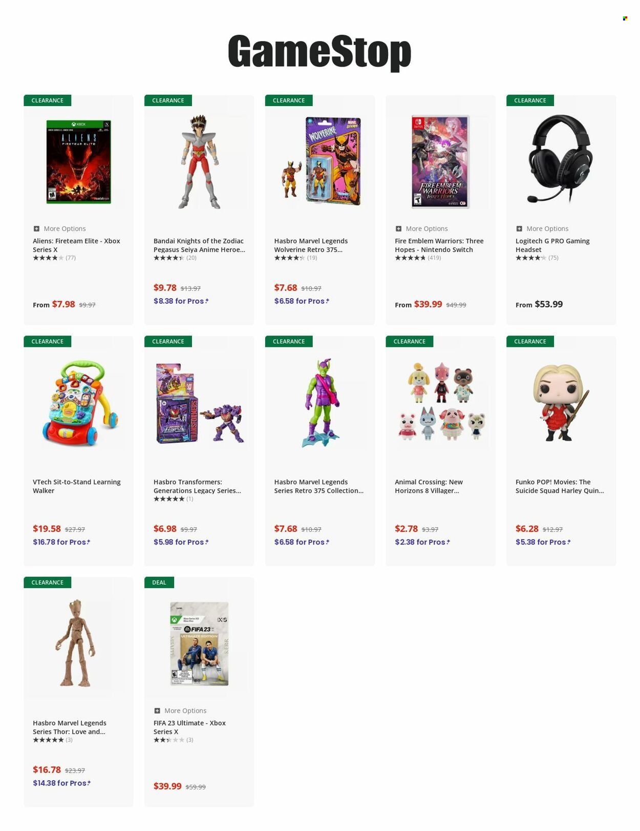The height and width of the screenshot is (831, 640).
Task: Click the GameStop logo
Action: pyautogui.click(x=319, y=51)
